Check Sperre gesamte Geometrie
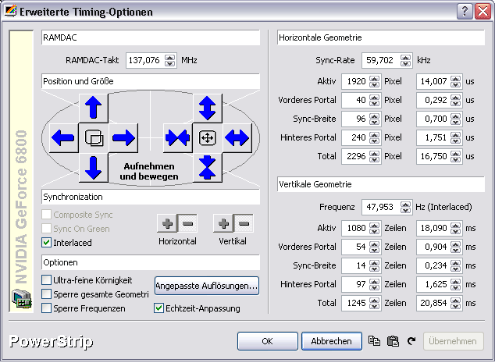This screenshot has width=495, height=363. tap(46, 294)
